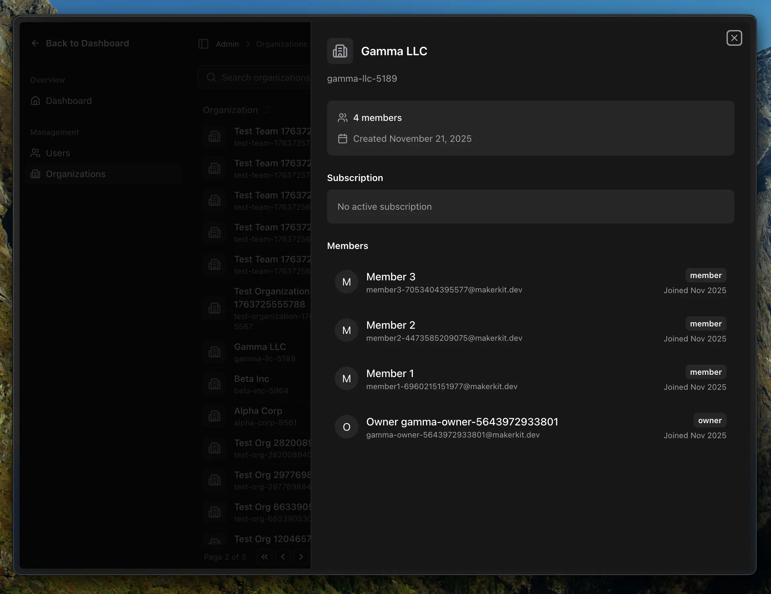The width and height of the screenshot is (771, 594).
Task: Click the owner role badge
Action: 710,421
